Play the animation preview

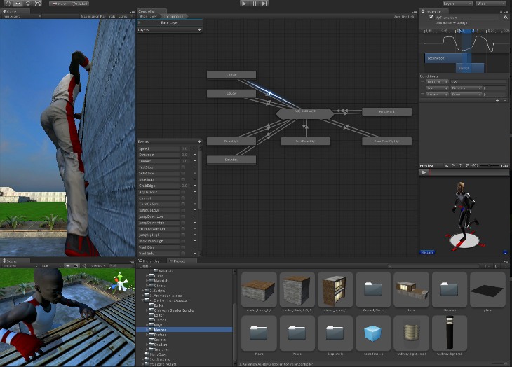[x=424, y=172]
